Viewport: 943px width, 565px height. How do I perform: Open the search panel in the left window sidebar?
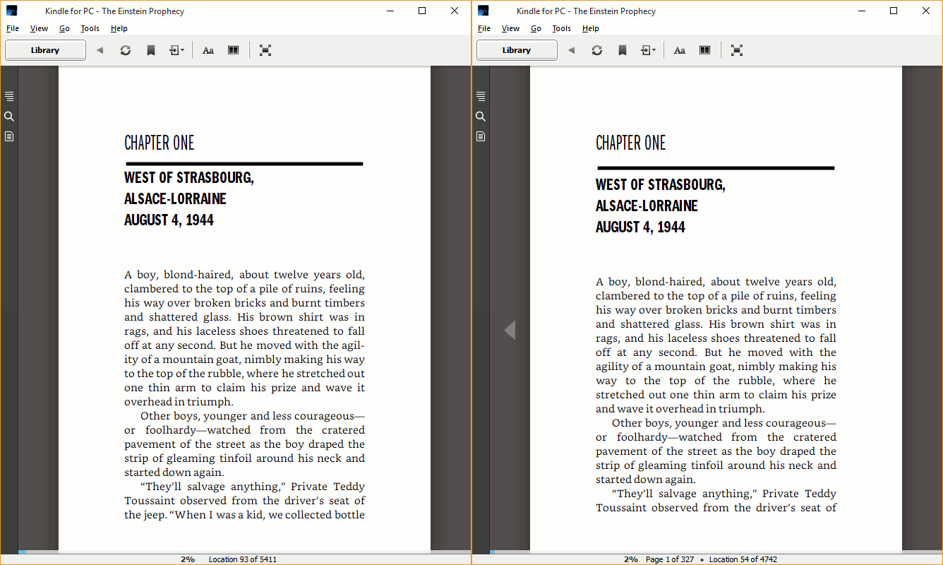[9, 116]
